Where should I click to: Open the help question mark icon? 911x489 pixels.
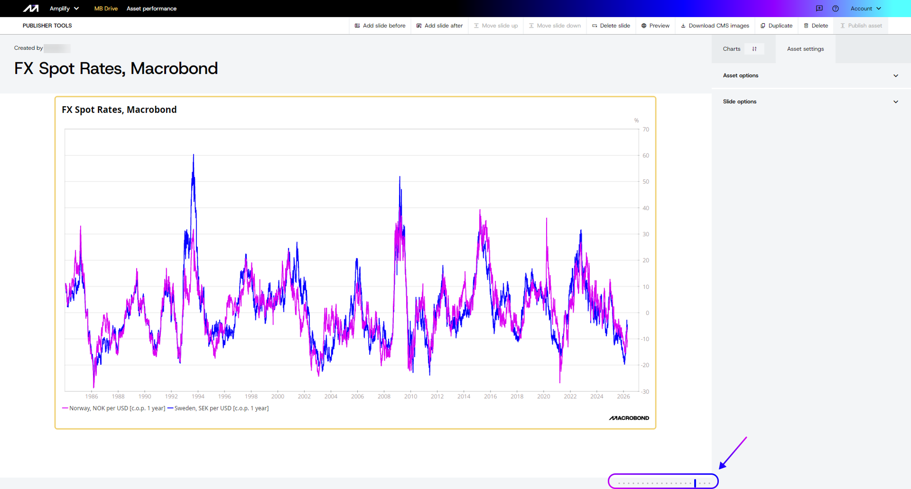click(x=836, y=9)
